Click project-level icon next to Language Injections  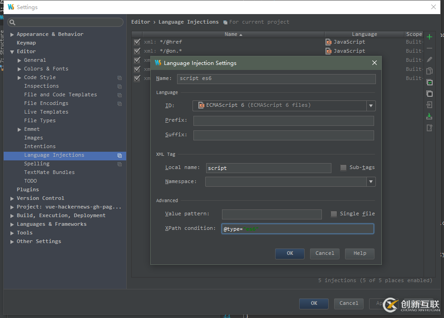(119, 156)
